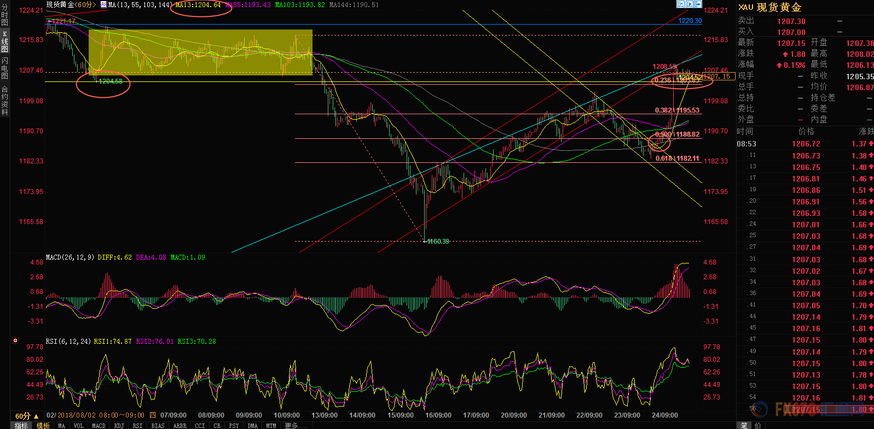The image size is (874, 429).
Task: Click the 0.618 Fibonacci level label 1182.11
Action: coord(677,158)
